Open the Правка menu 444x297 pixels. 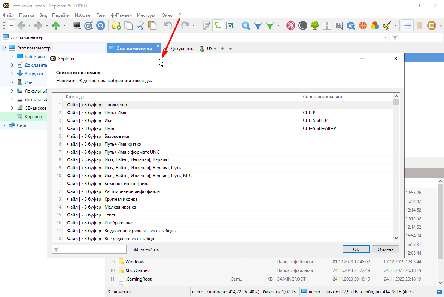point(26,15)
